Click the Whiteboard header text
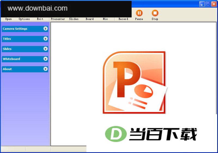Viewport: 218px width, 153px height. point(11,59)
